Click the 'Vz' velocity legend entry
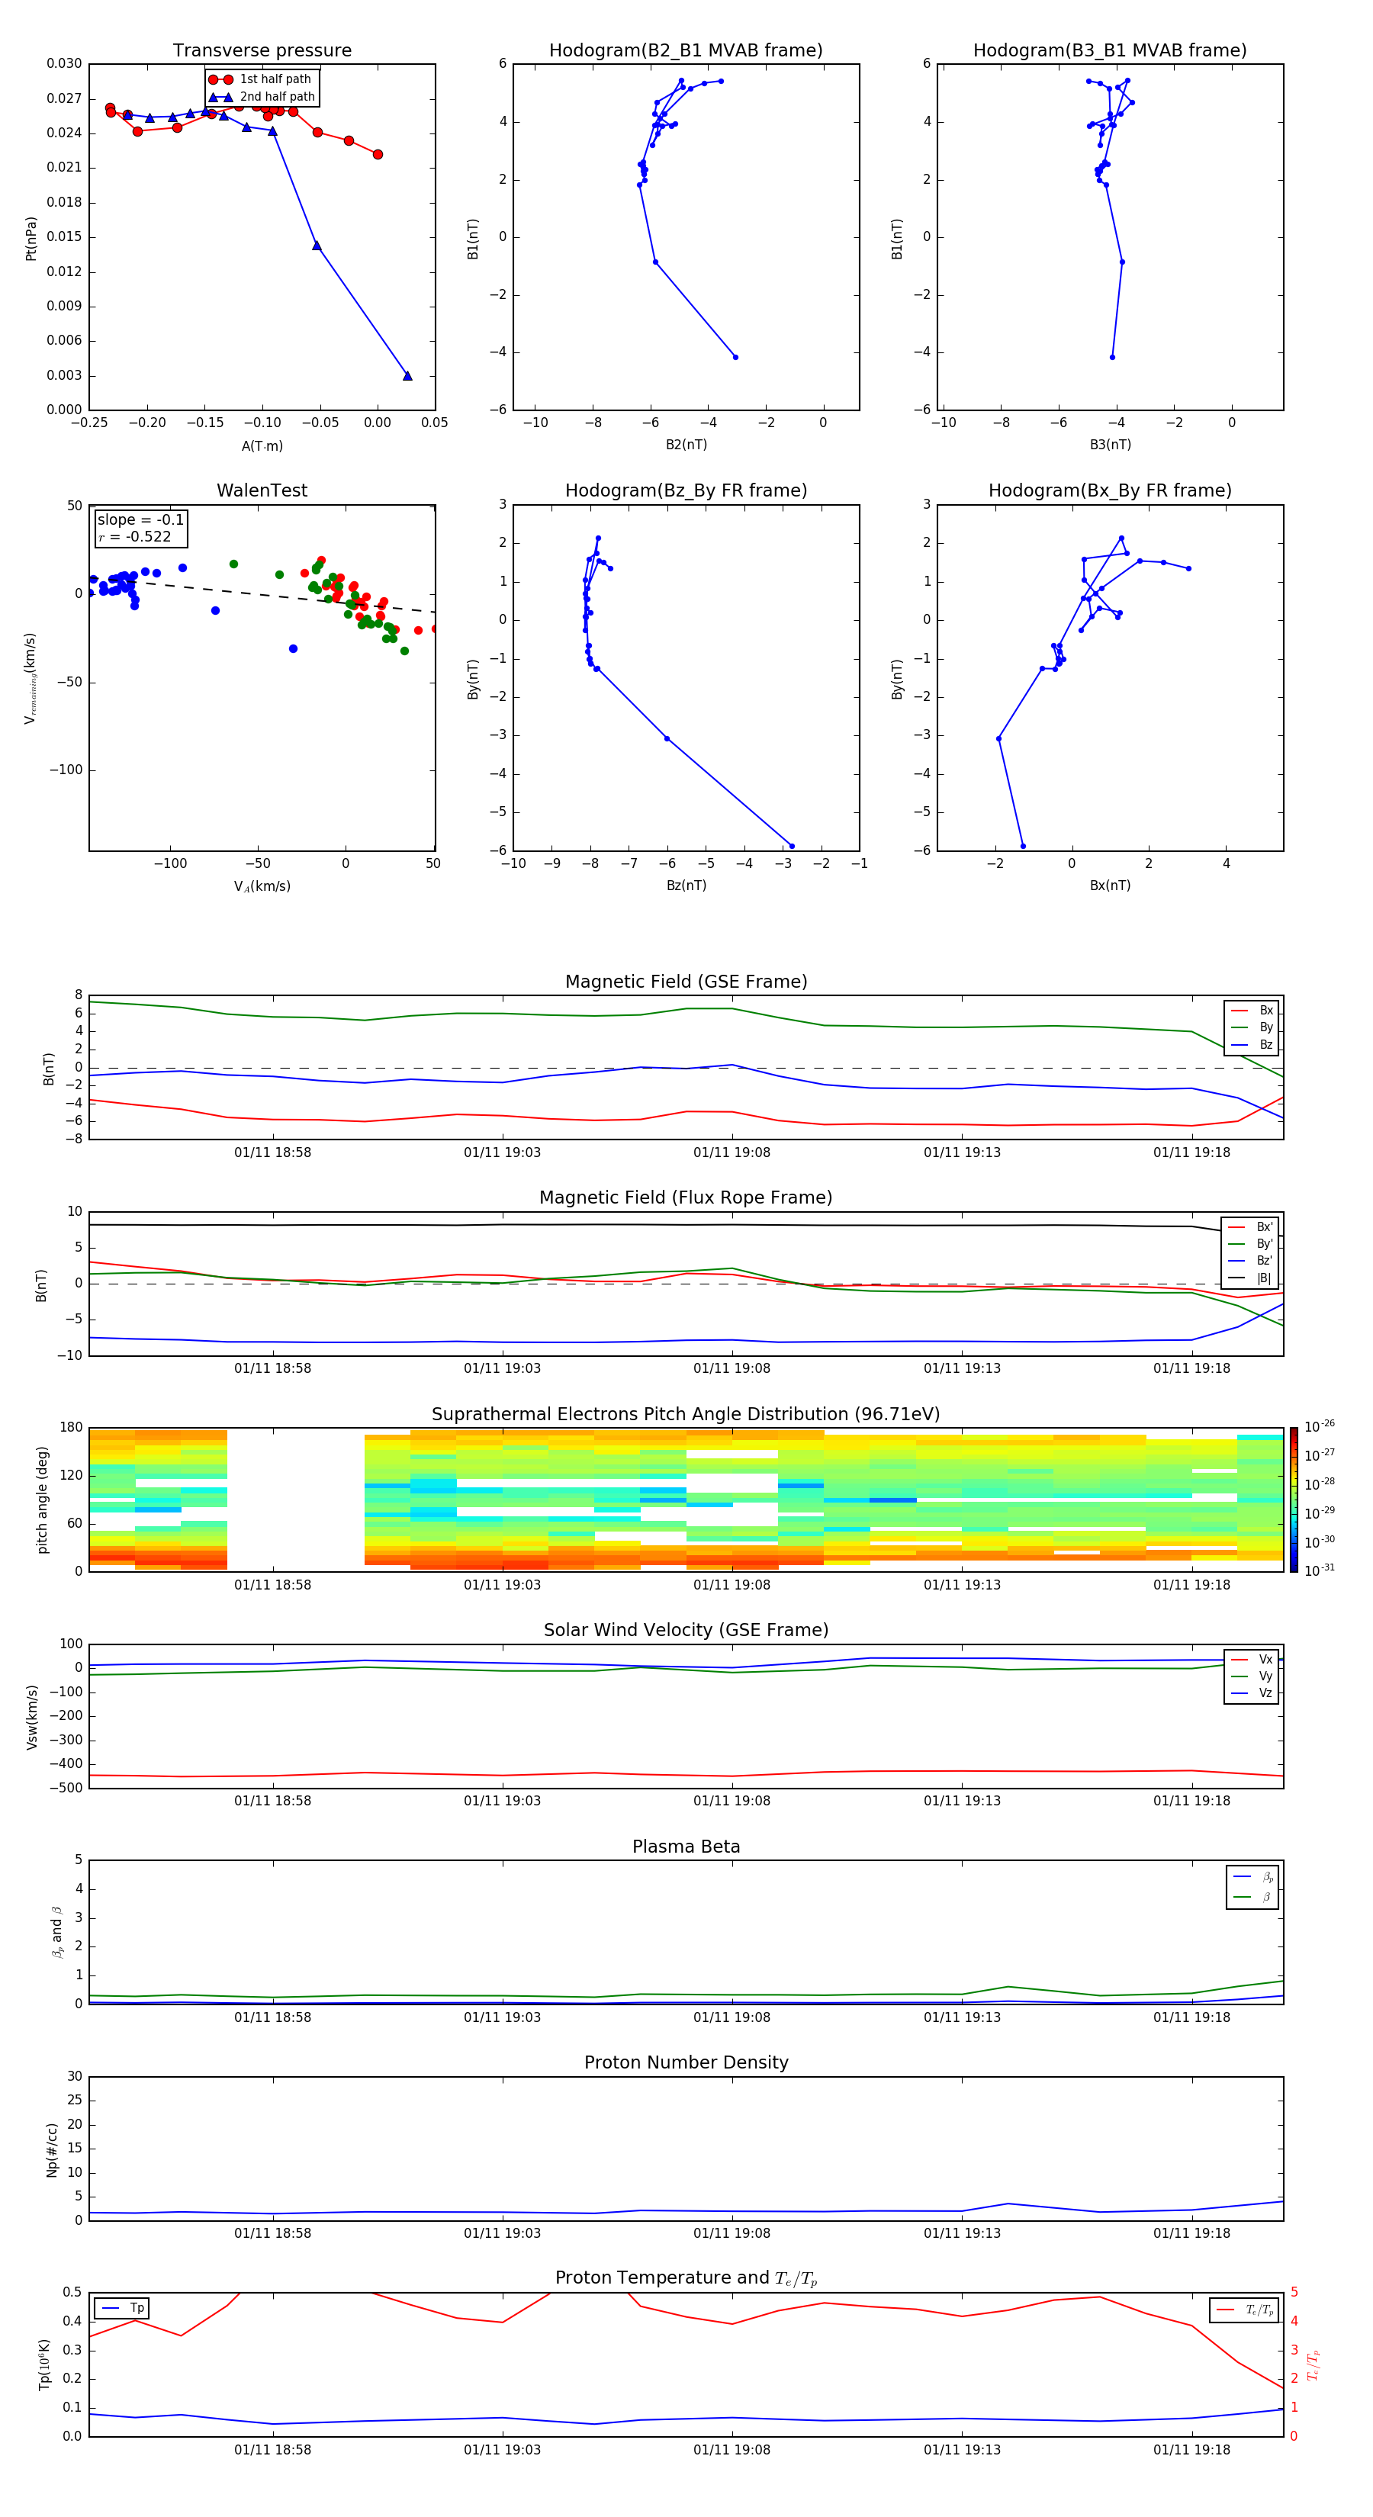Image resolution: width=1373 pixels, height=2517 pixels. tap(1252, 1693)
